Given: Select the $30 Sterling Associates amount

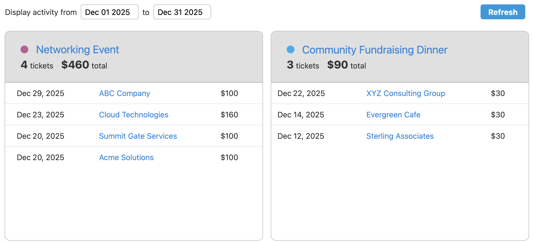Looking at the screenshot, I should click(498, 136).
